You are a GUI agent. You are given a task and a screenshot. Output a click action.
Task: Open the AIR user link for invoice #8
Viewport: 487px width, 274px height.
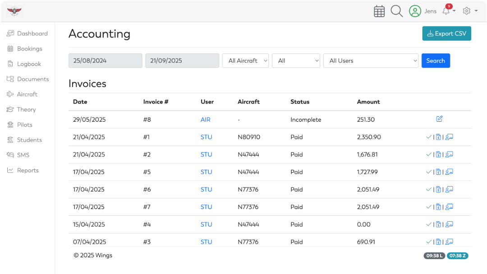[x=206, y=120]
